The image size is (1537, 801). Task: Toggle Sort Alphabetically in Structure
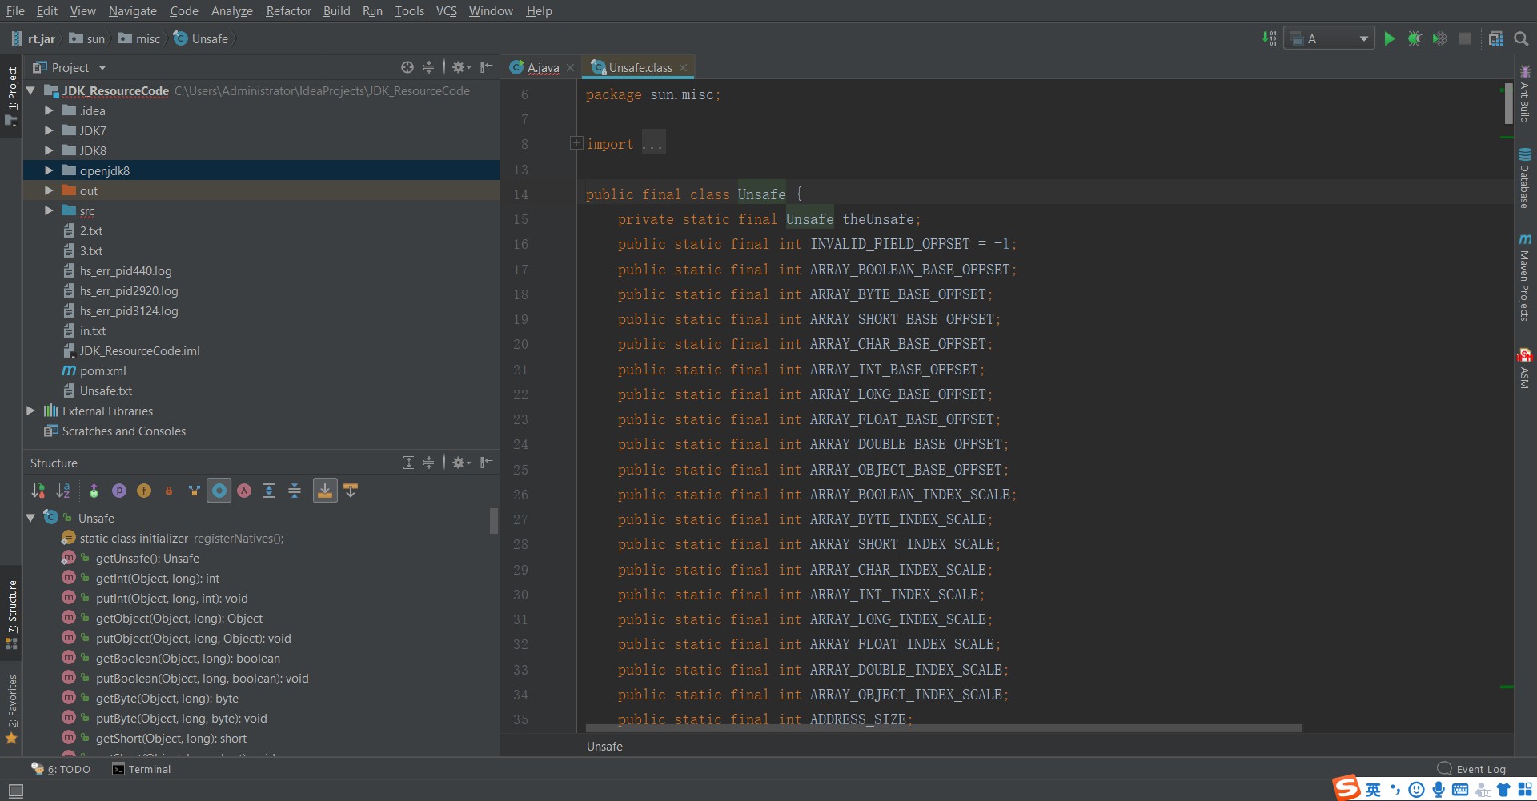63,491
